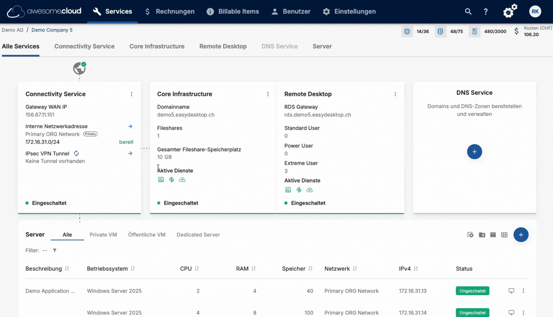The height and width of the screenshot is (317, 553).
Task: Open the Services nav menu
Action: (x=112, y=11)
